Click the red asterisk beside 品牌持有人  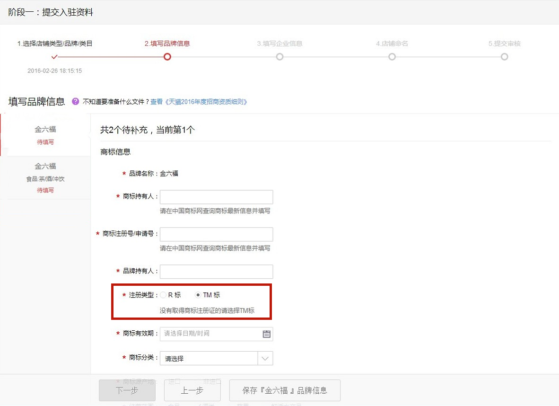coord(117,272)
